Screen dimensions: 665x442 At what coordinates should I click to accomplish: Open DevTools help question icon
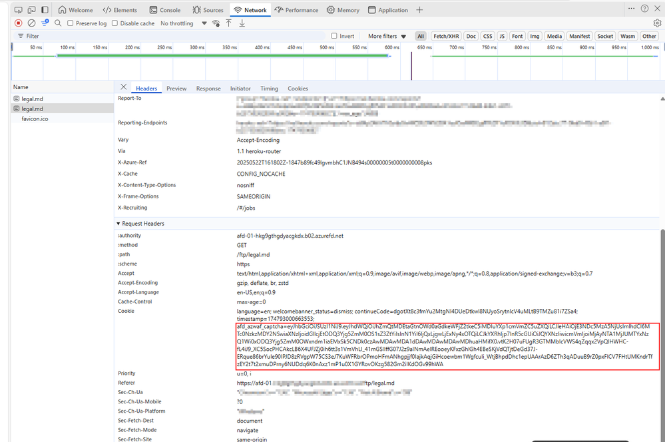click(644, 9)
